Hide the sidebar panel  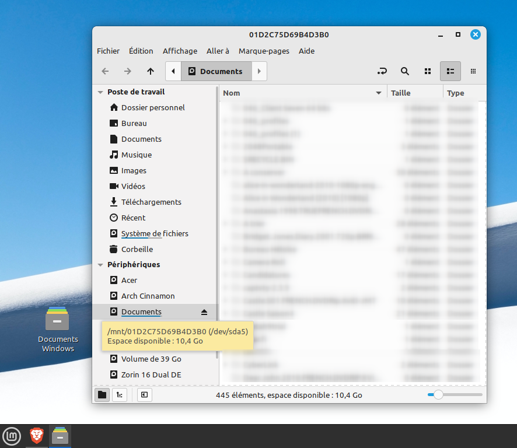click(x=144, y=395)
